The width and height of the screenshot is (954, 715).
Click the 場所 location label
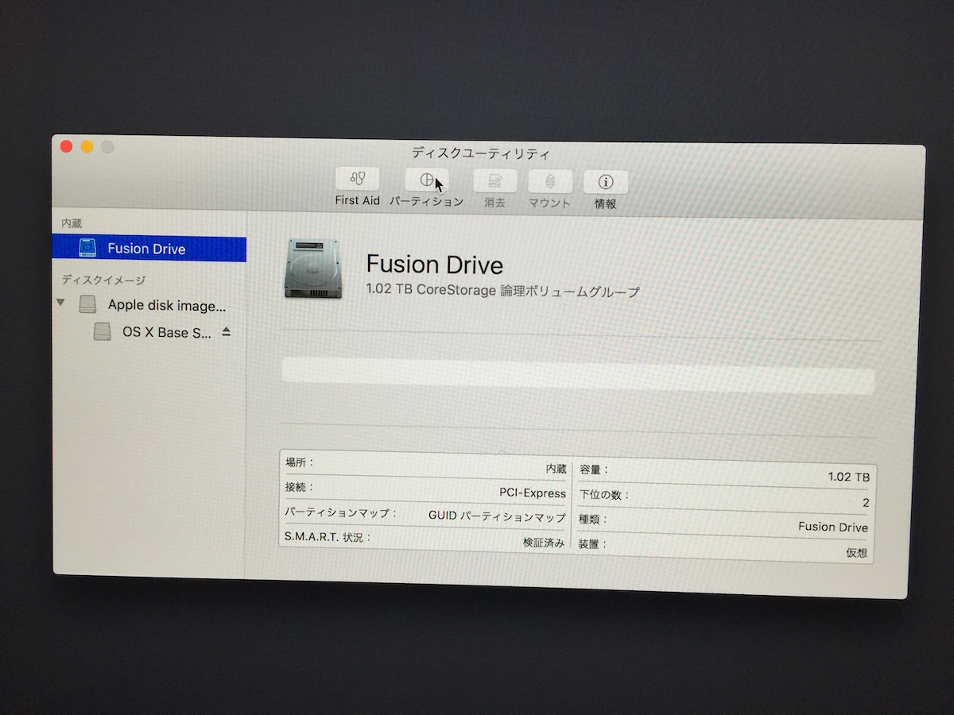coord(299,462)
